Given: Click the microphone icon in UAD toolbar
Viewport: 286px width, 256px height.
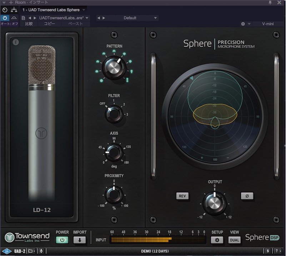Looking at the screenshot, I should pos(41,251).
